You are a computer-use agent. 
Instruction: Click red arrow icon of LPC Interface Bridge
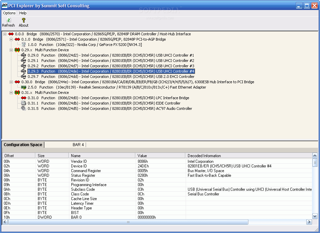[x=24, y=98]
